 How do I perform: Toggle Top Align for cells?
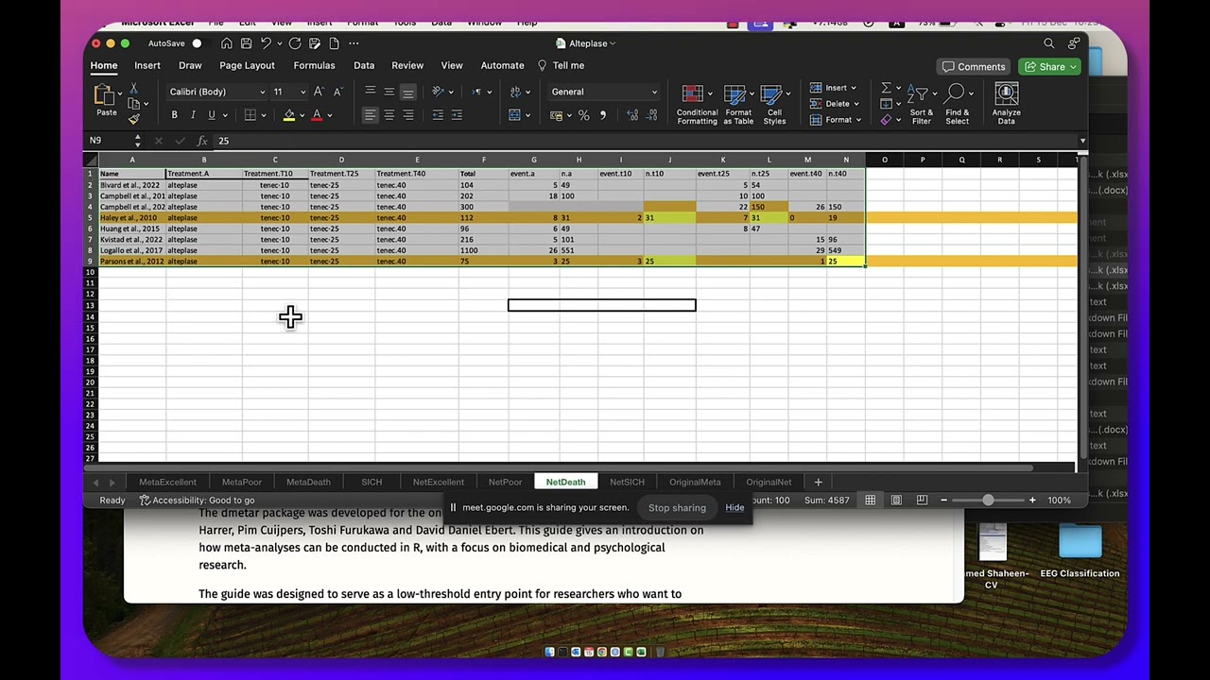click(x=370, y=92)
